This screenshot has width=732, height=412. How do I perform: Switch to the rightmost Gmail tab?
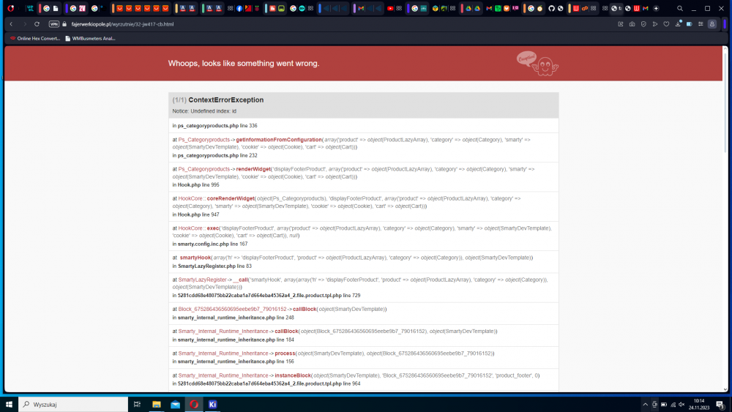(x=646, y=8)
